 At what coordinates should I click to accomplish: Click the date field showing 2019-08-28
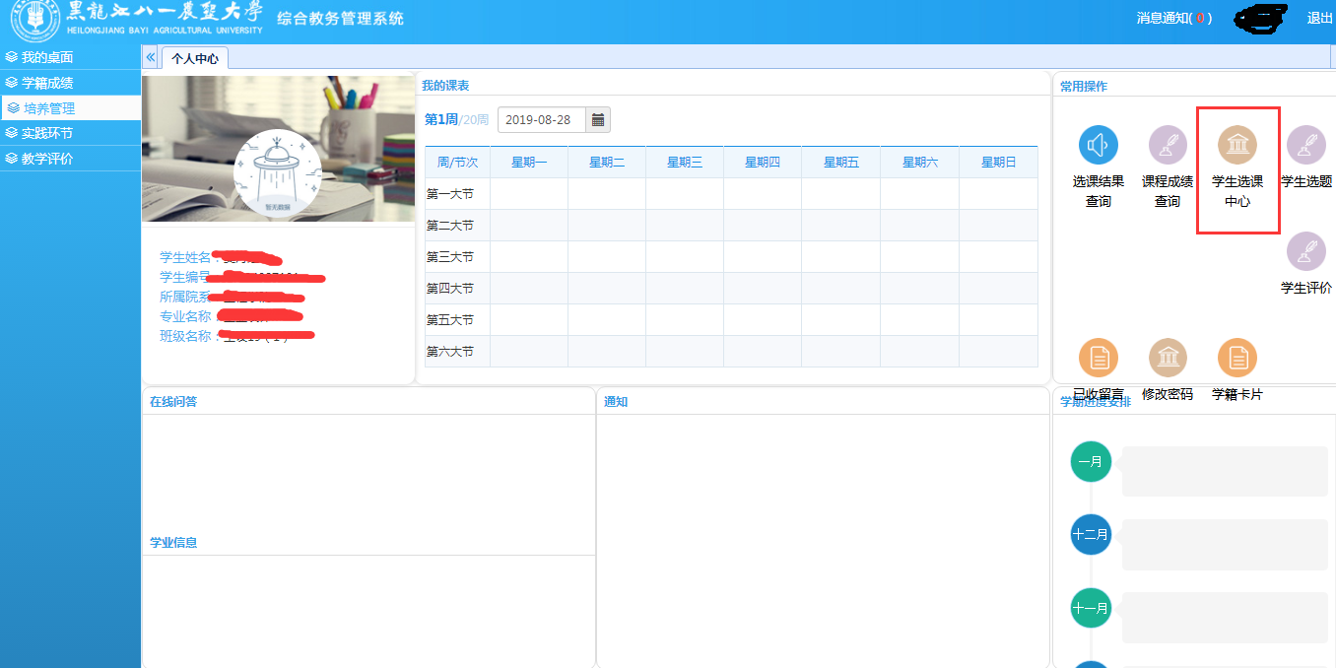point(542,120)
